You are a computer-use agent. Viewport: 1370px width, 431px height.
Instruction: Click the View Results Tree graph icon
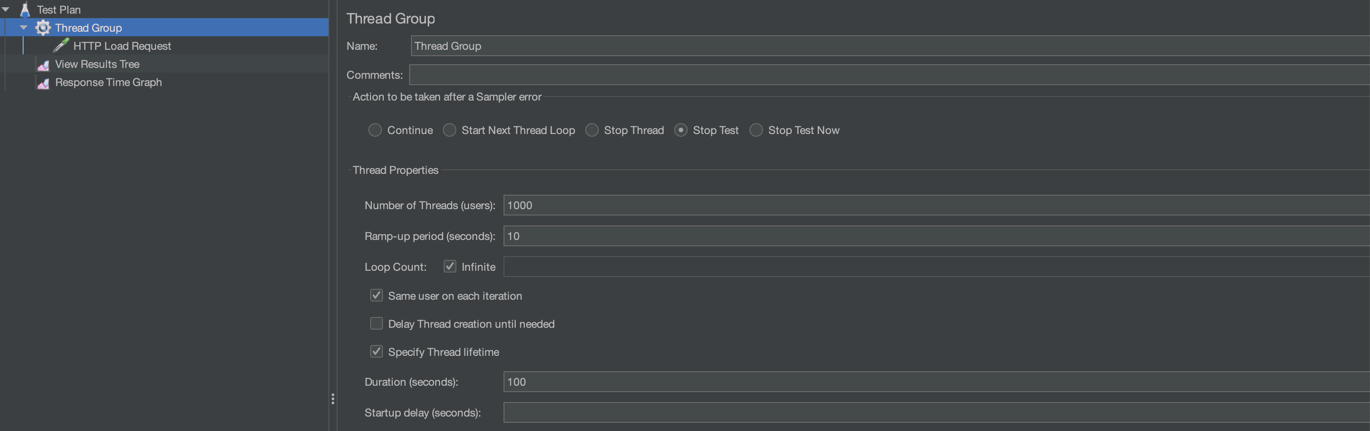[x=43, y=65]
